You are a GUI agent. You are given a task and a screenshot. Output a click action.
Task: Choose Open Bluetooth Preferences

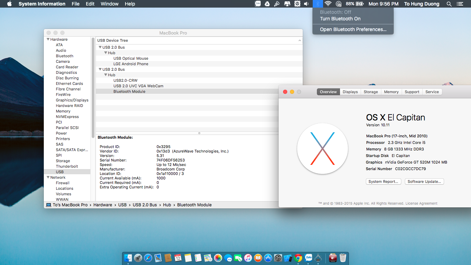(353, 29)
